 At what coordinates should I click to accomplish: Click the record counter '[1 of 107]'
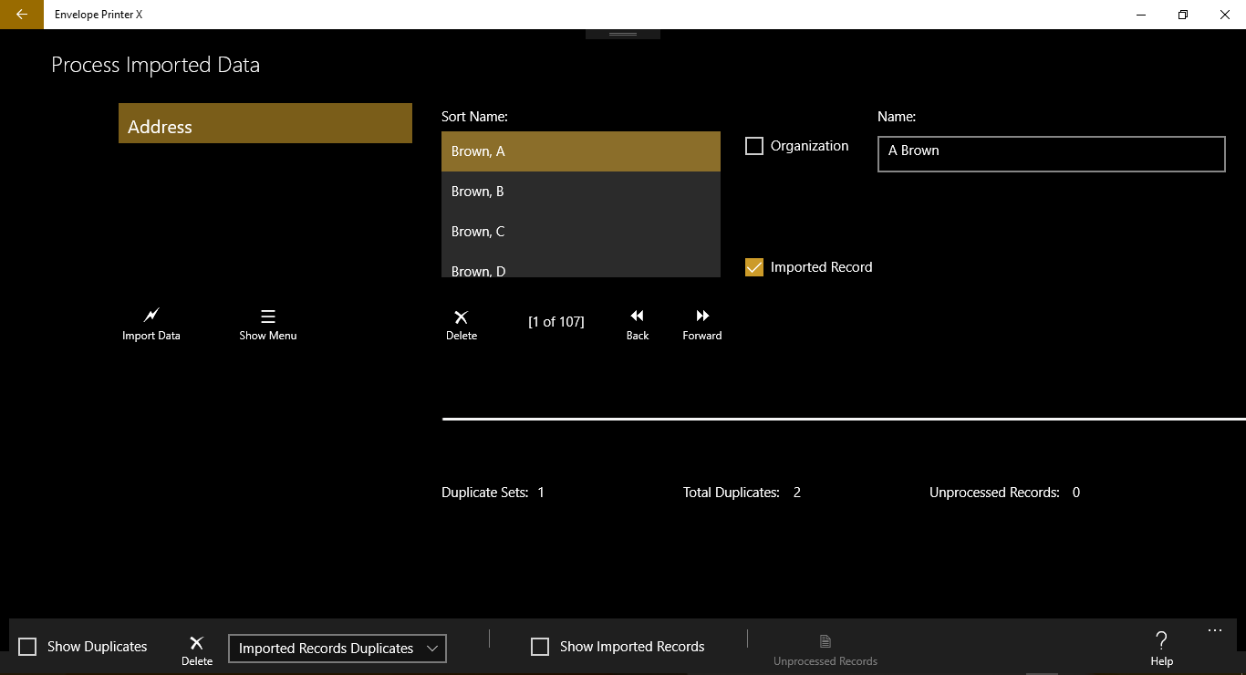556,322
